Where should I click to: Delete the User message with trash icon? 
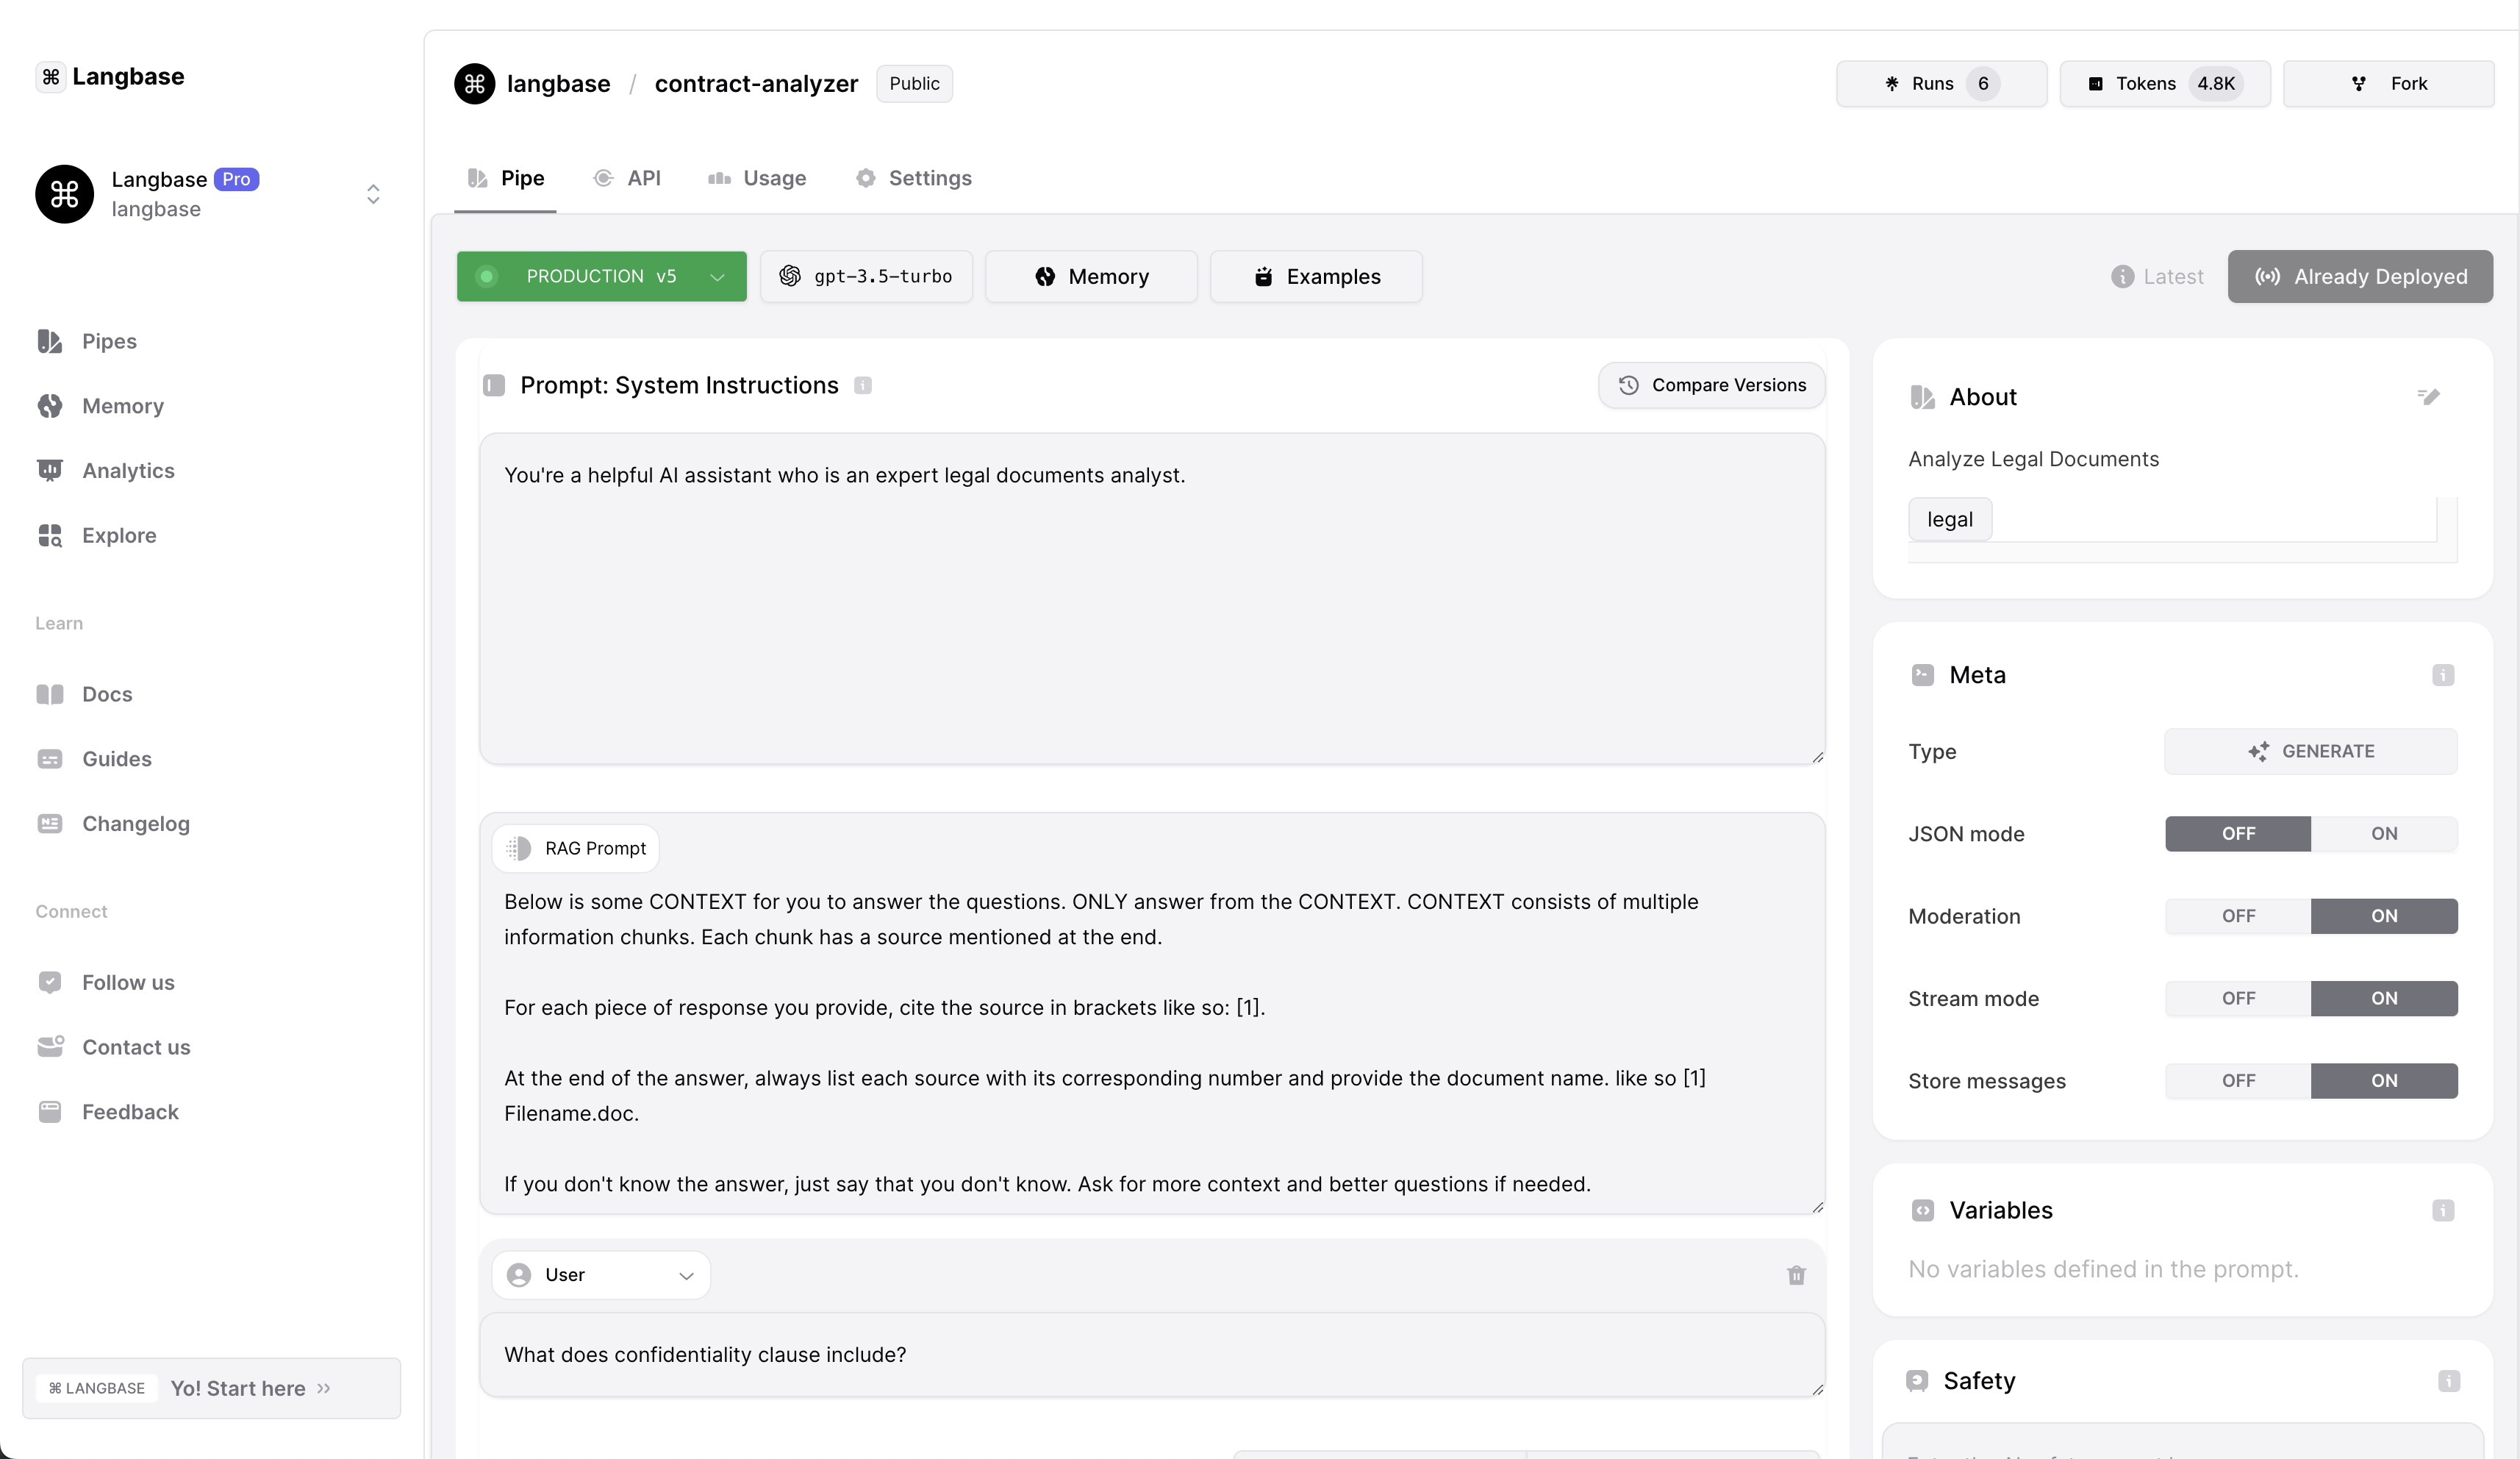click(x=1796, y=1275)
